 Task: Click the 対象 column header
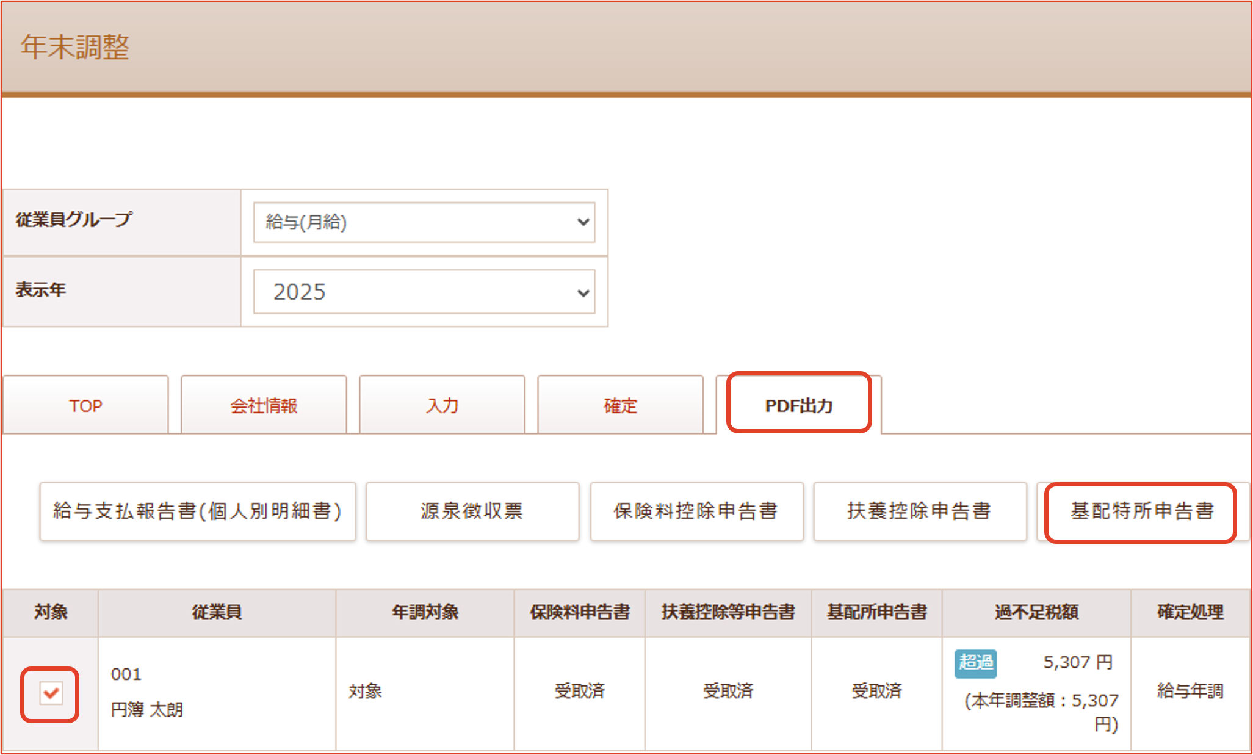pyautogui.click(x=51, y=612)
